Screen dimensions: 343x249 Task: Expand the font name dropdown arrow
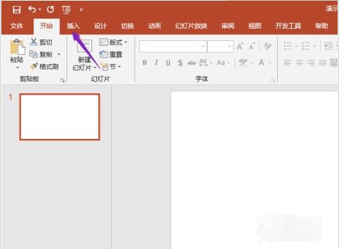203,46
